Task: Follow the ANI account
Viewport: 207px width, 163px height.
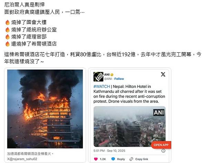Action: coord(119,79)
